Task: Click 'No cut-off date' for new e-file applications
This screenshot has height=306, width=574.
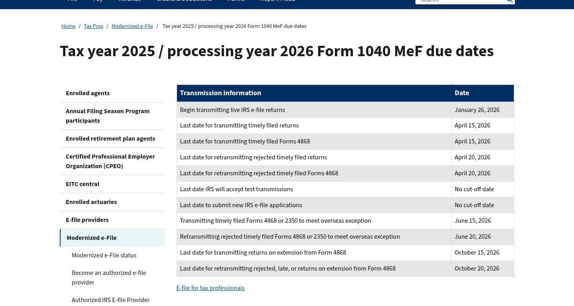Action: pos(483,205)
